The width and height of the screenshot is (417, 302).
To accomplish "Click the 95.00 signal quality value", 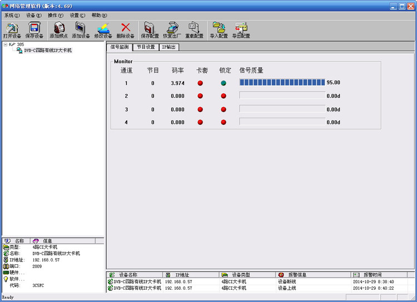I will (333, 82).
